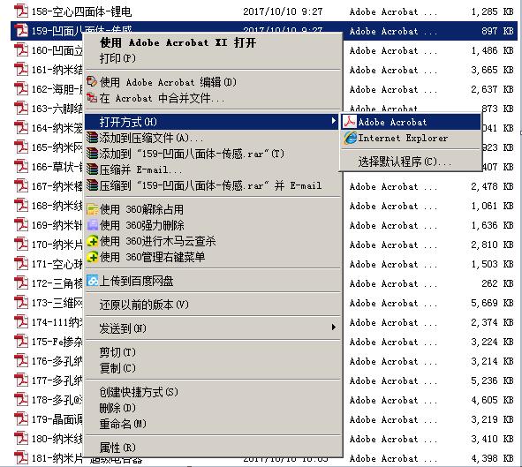Viewport: 522px width, 467px height.
Task: Choose 复制(C) from context menu
Action: 117,368
